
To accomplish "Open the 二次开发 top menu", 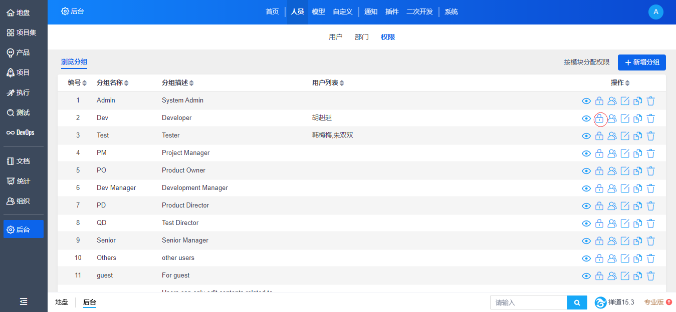I will [x=419, y=12].
